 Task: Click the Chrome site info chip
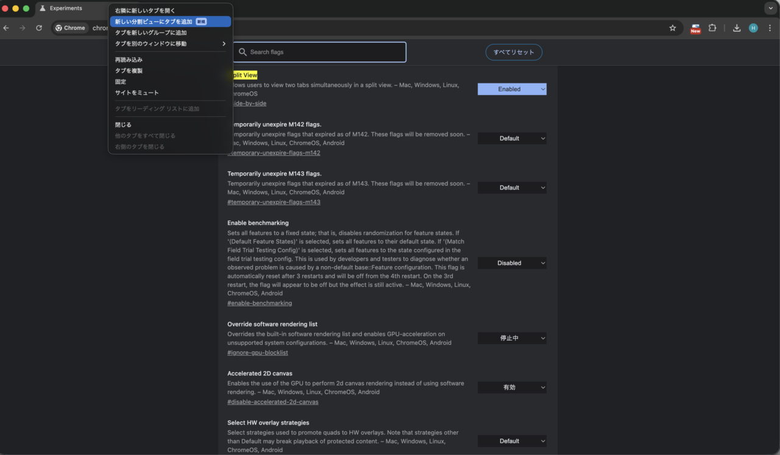pos(71,28)
